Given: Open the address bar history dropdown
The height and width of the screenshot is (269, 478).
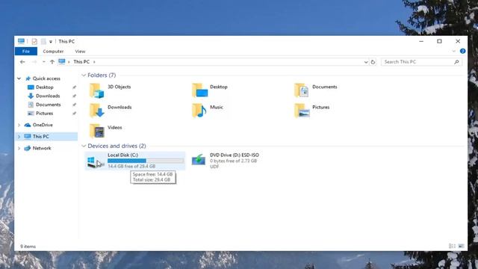Looking at the screenshot, I should [366, 62].
